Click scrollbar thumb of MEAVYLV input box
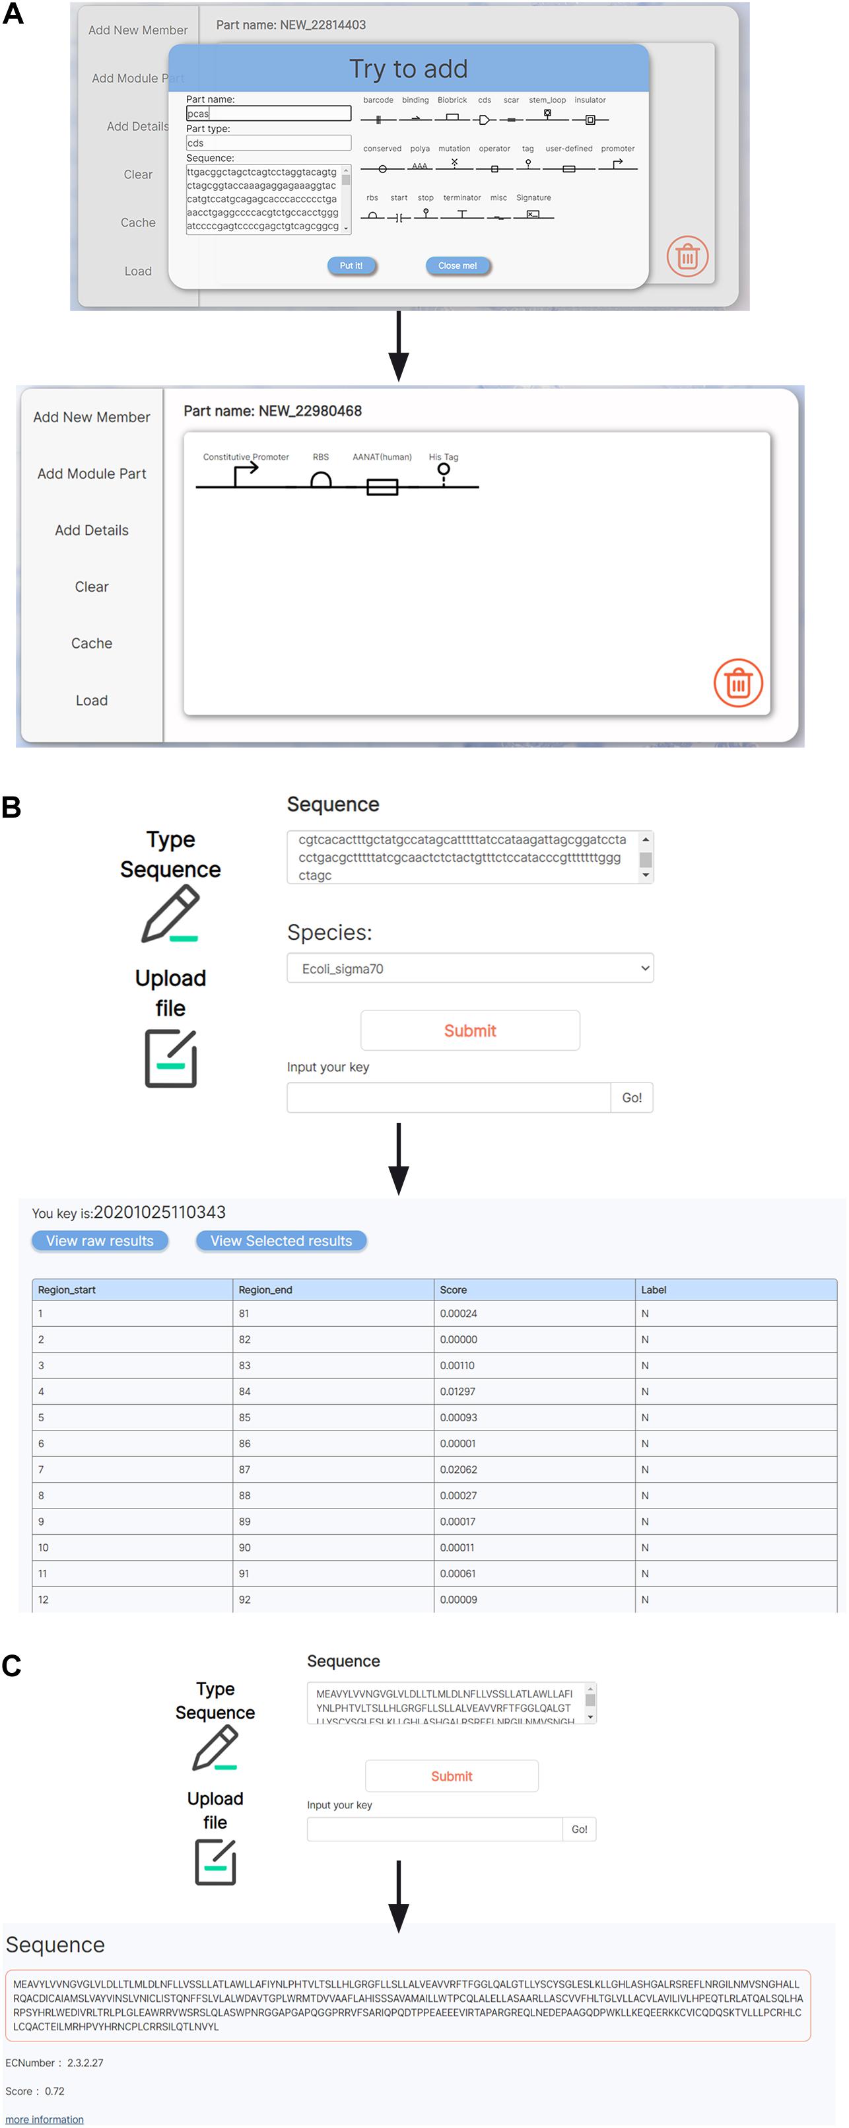The width and height of the screenshot is (849, 2128). tap(590, 1699)
